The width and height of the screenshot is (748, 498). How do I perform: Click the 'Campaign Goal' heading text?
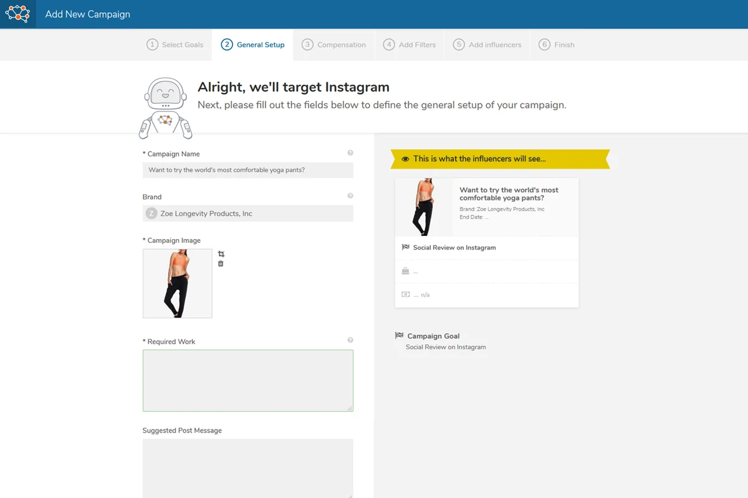(433, 336)
